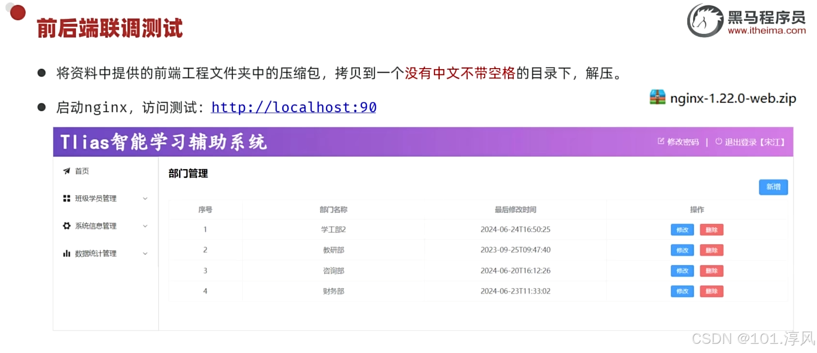Expand the 班级学员管理 chevron

click(145, 199)
